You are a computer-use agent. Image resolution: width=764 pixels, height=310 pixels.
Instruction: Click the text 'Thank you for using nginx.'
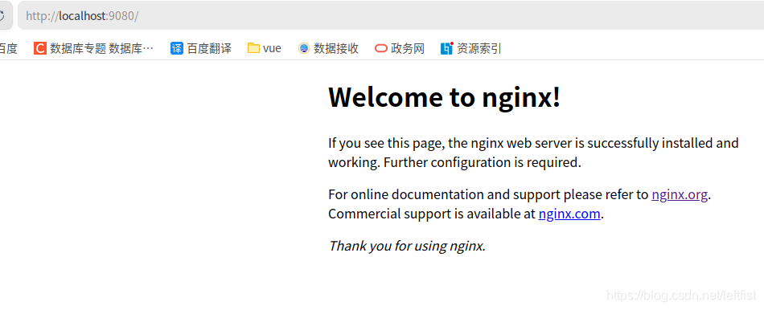click(x=407, y=246)
